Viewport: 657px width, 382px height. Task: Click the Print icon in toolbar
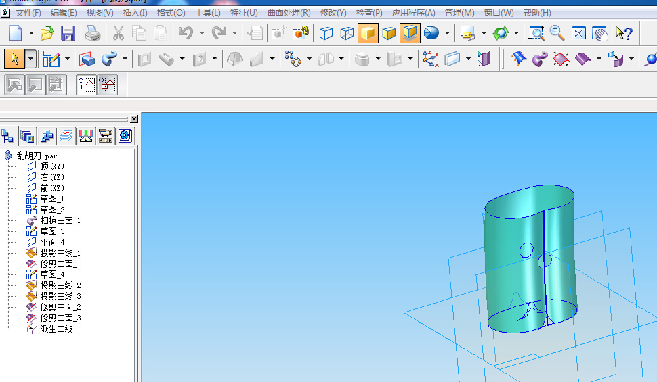coord(93,33)
